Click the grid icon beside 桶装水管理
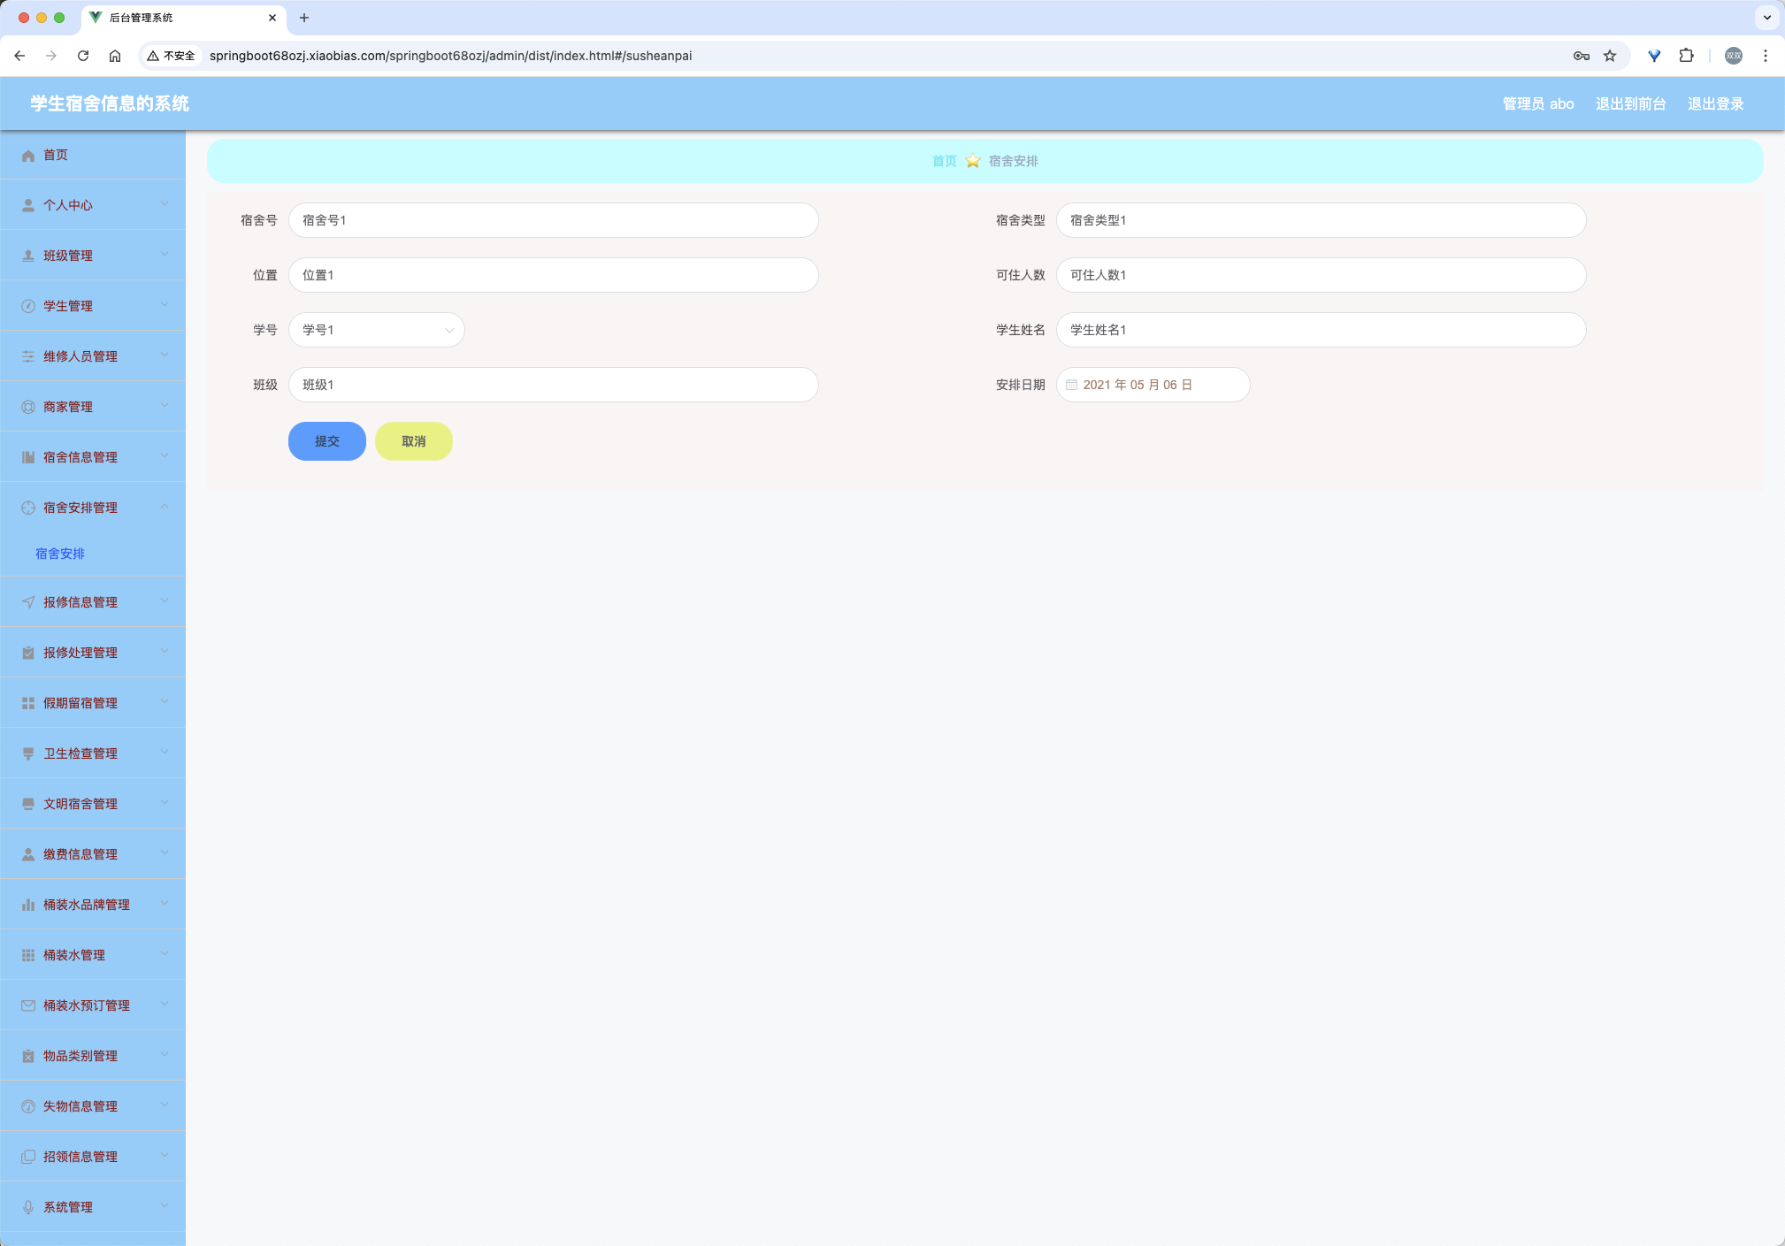This screenshot has width=1785, height=1246. coord(28,956)
